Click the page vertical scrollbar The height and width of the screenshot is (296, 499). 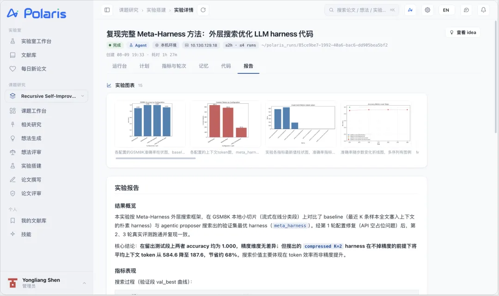pyautogui.click(x=496, y=76)
